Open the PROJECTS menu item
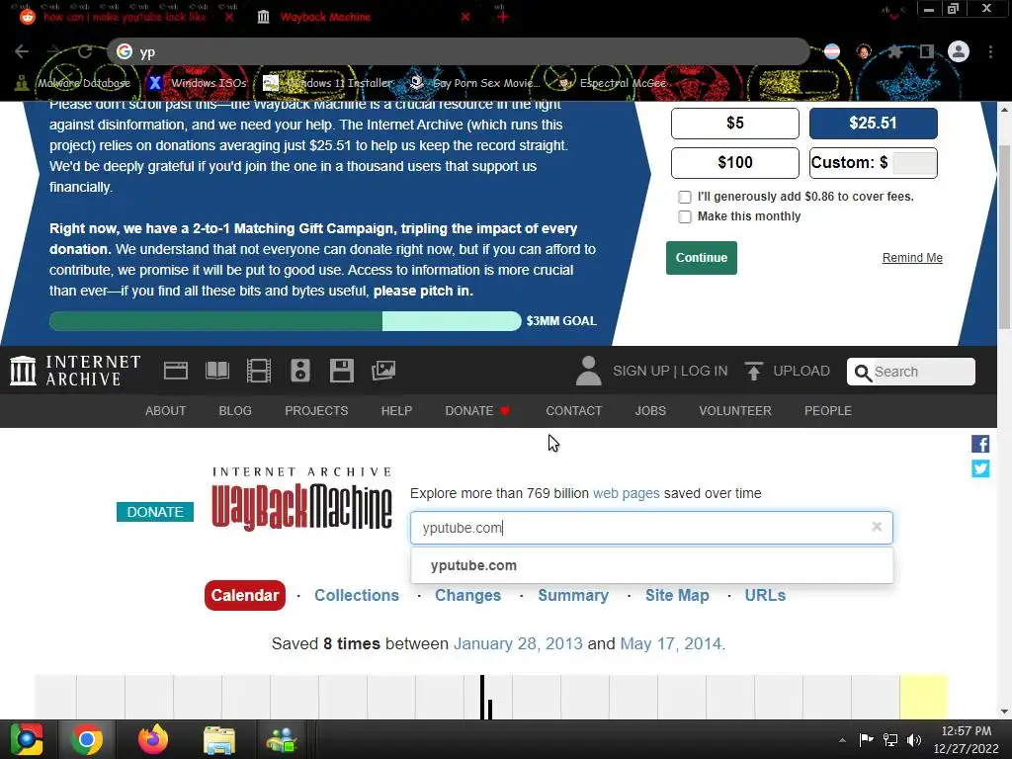 [316, 410]
